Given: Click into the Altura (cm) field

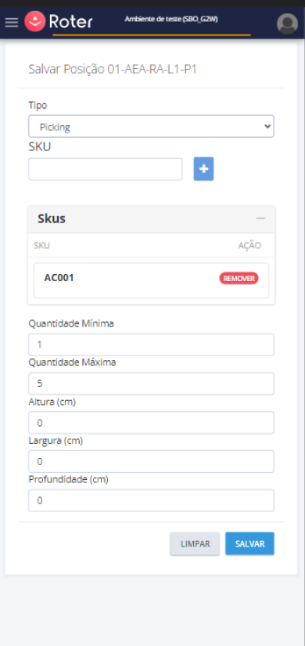Looking at the screenshot, I should [x=151, y=423].
